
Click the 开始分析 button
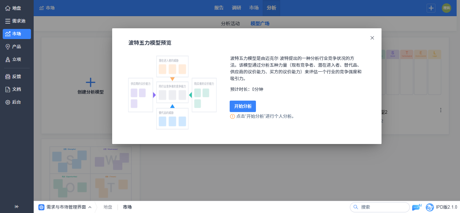[x=243, y=106]
